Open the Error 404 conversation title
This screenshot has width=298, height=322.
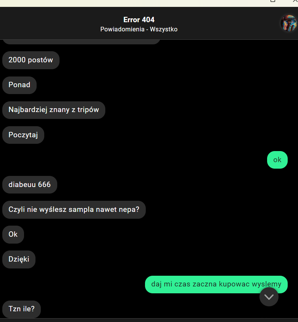pyautogui.click(x=139, y=20)
